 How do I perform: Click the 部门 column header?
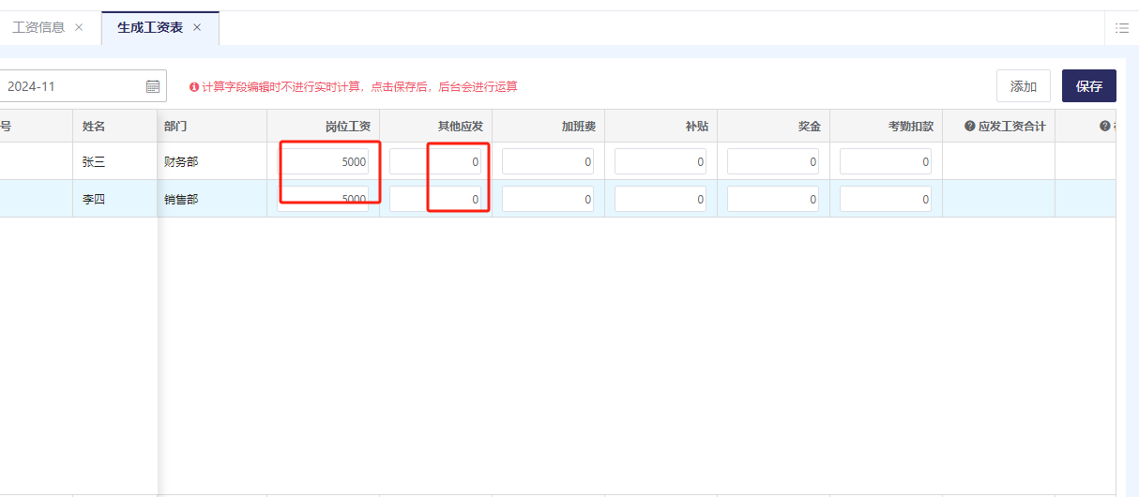(212, 126)
